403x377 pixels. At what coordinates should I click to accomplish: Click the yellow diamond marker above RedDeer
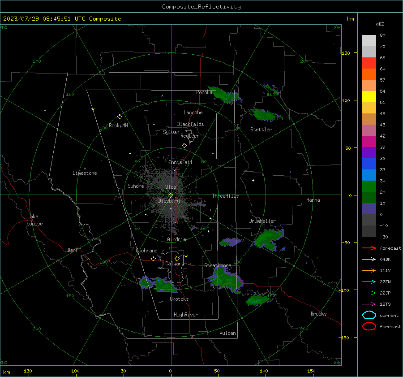184,146
